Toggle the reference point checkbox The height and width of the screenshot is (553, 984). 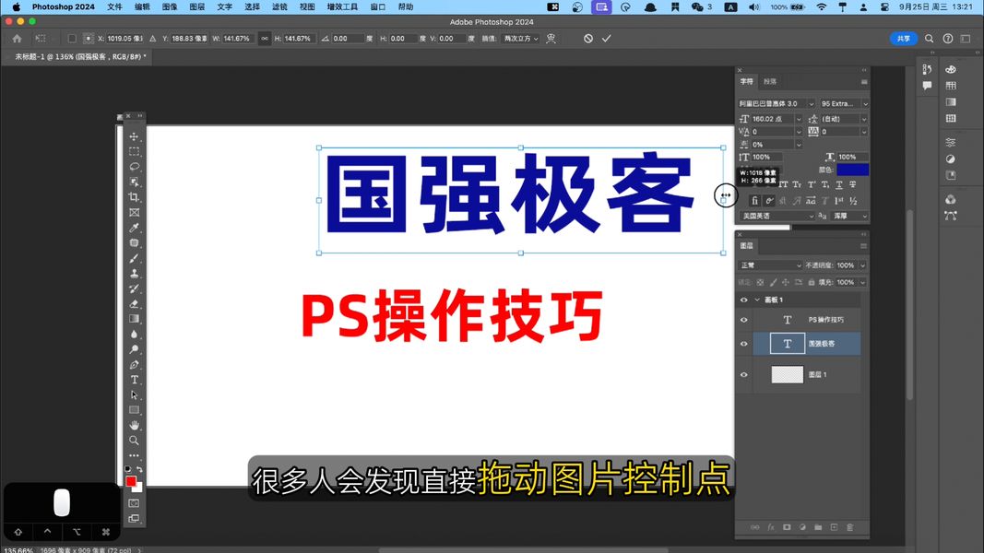72,38
